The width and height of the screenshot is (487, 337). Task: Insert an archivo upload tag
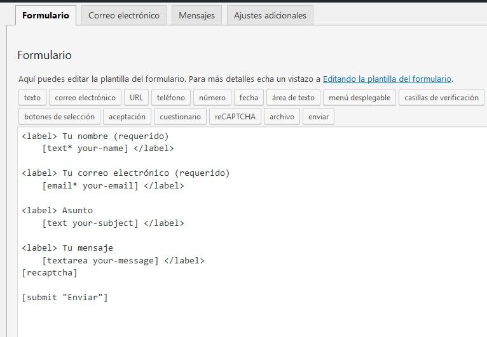(x=282, y=117)
